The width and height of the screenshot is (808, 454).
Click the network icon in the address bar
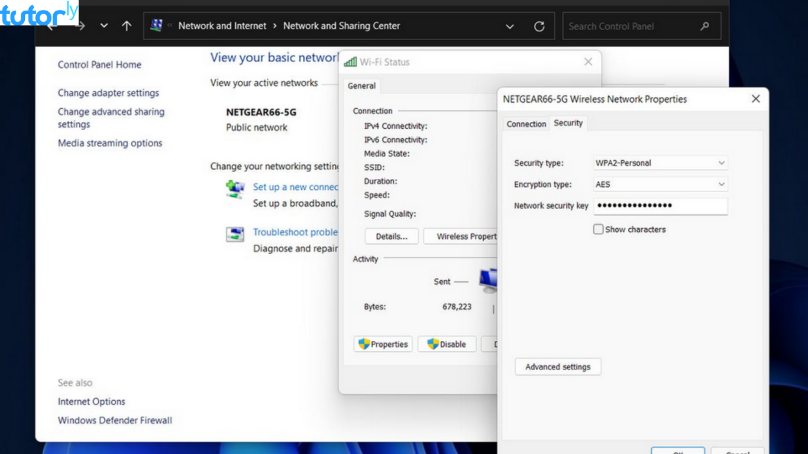[x=156, y=25]
